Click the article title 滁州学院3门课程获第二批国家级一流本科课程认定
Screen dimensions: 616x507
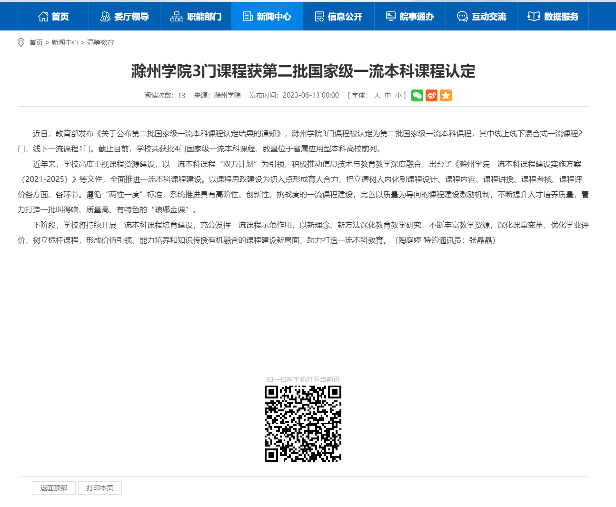[x=303, y=71]
